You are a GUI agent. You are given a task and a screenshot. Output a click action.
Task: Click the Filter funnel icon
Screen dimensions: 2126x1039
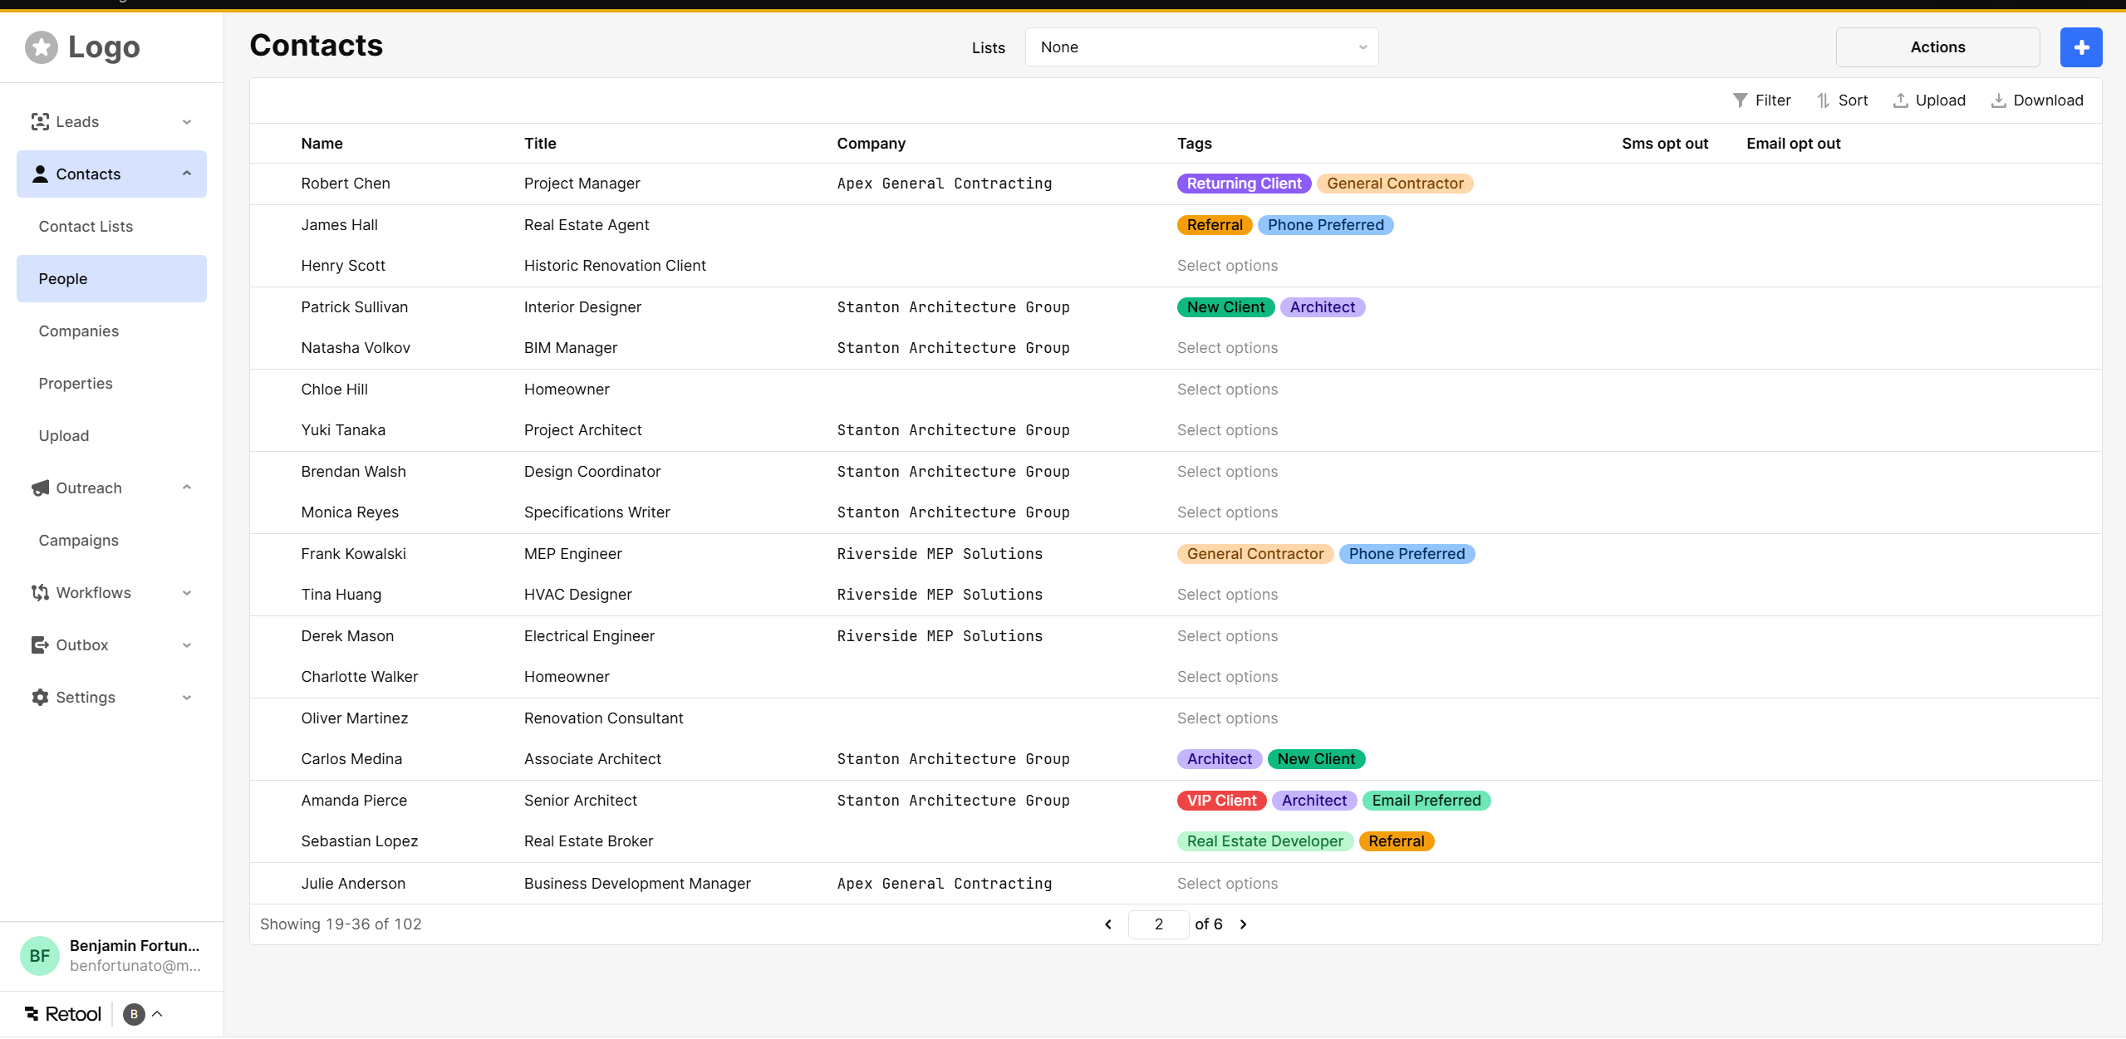tap(1740, 100)
